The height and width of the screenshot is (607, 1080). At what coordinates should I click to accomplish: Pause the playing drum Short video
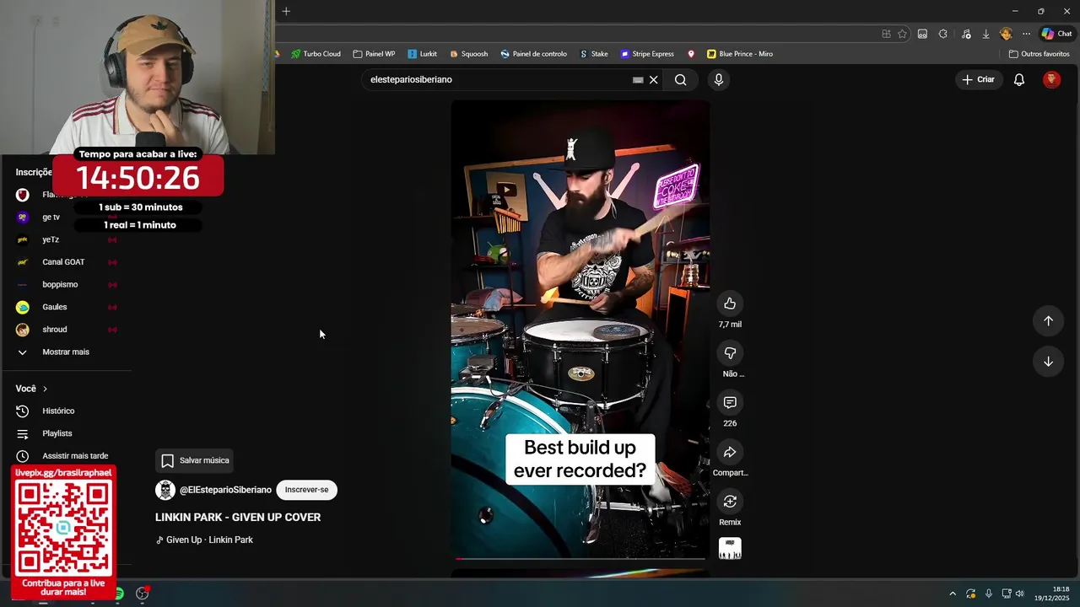[580, 329]
